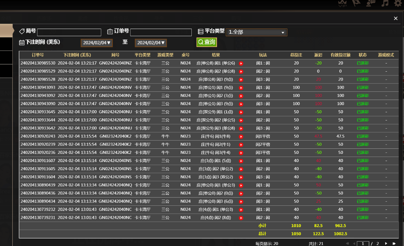Play replay for order 240204130933645

point(241,112)
